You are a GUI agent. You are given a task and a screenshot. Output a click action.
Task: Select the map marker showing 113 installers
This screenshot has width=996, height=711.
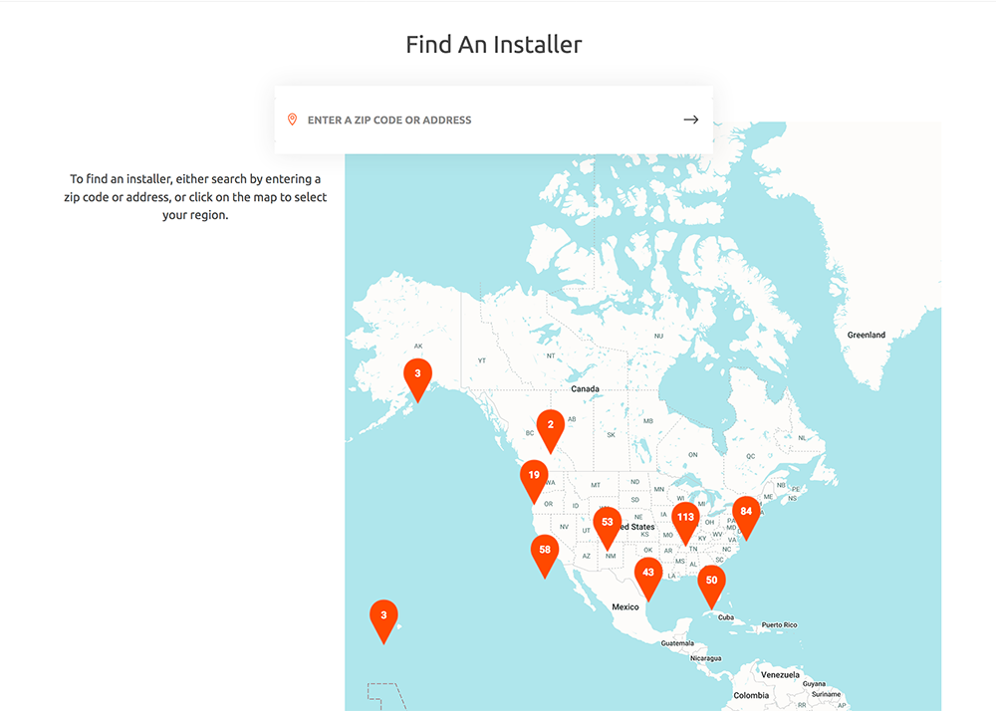[x=684, y=520]
